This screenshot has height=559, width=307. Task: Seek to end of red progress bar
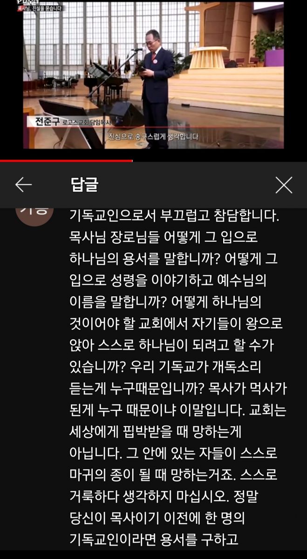coord(132,161)
